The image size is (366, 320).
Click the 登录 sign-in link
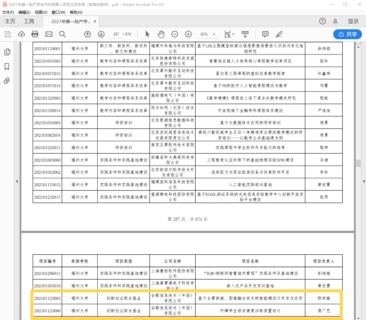tap(353, 21)
